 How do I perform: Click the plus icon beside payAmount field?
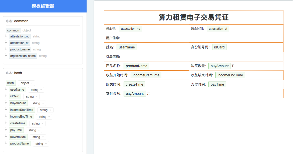6,136
